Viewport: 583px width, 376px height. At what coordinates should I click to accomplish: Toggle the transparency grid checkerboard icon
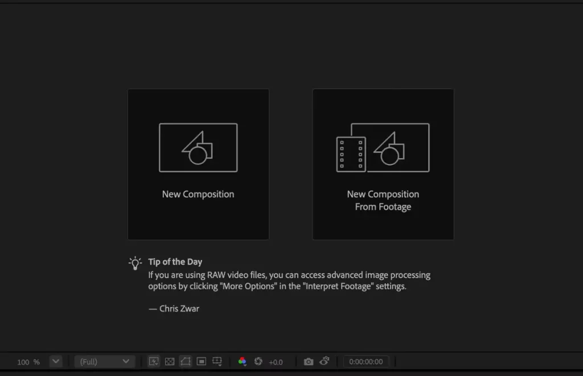click(x=169, y=362)
